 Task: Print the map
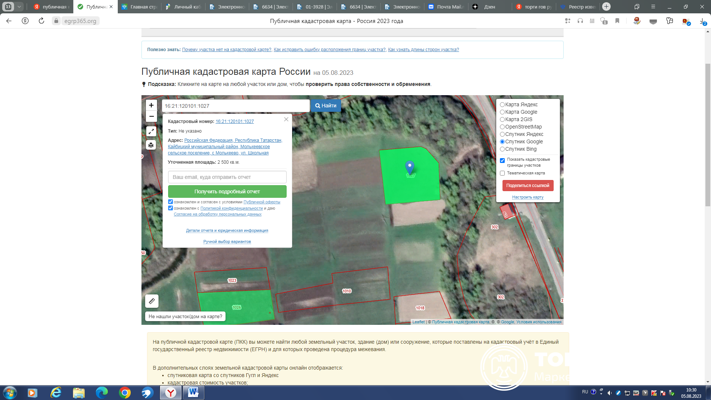click(x=151, y=145)
